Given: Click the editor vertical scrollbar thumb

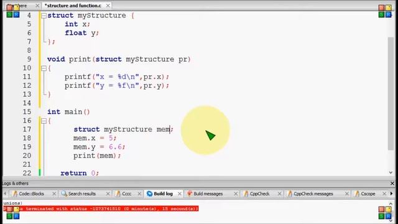Looking at the screenshot, I should [391, 93].
